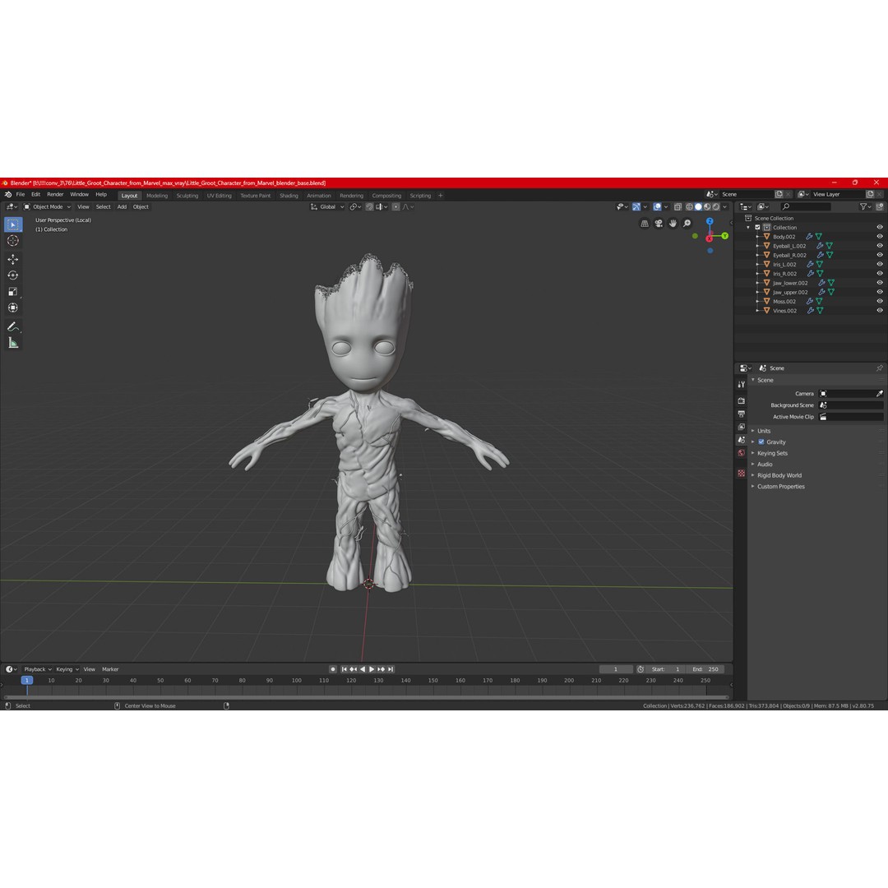Toggle viewport gizmos display
The width and height of the screenshot is (888, 888).
636,207
